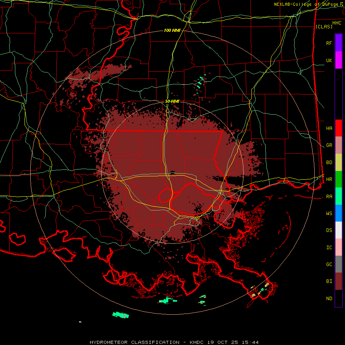Viewport: 345px width, 345px height.
Task: Click the WS legend label
Action: [x=329, y=214]
